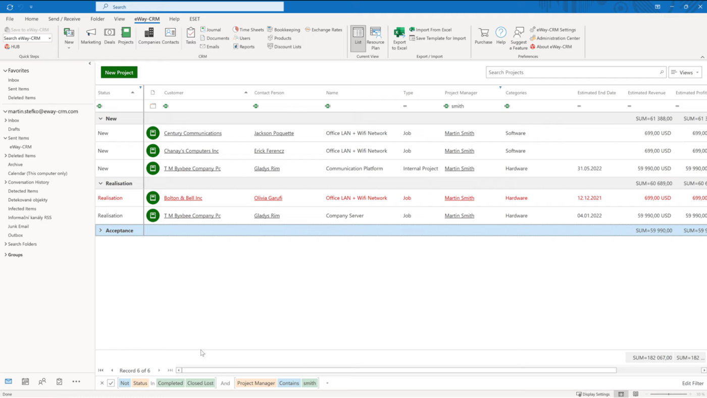Open the Reports module
The width and height of the screenshot is (707, 398).
244,47
